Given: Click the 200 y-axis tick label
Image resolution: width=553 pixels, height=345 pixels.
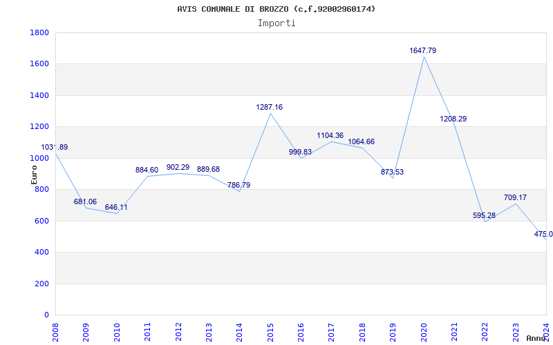Looking at the screenshot, I should 42,284.
